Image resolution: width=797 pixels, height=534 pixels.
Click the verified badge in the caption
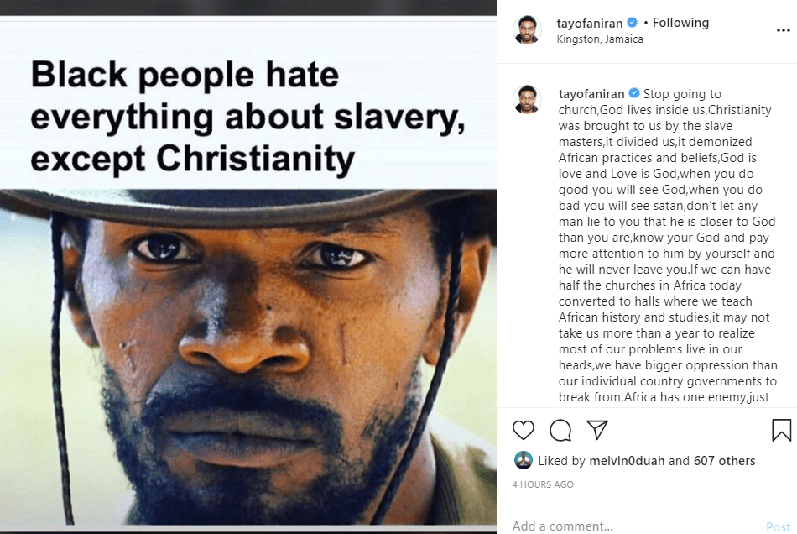tap(634, 93)
